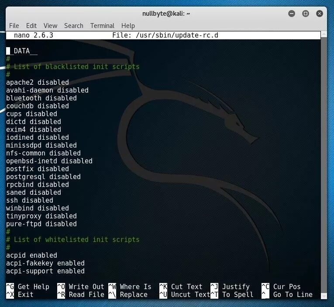This screenshot has height=307, width=334.
Task: Click the 'postfix disabled' line
Action: pos(38,169)
